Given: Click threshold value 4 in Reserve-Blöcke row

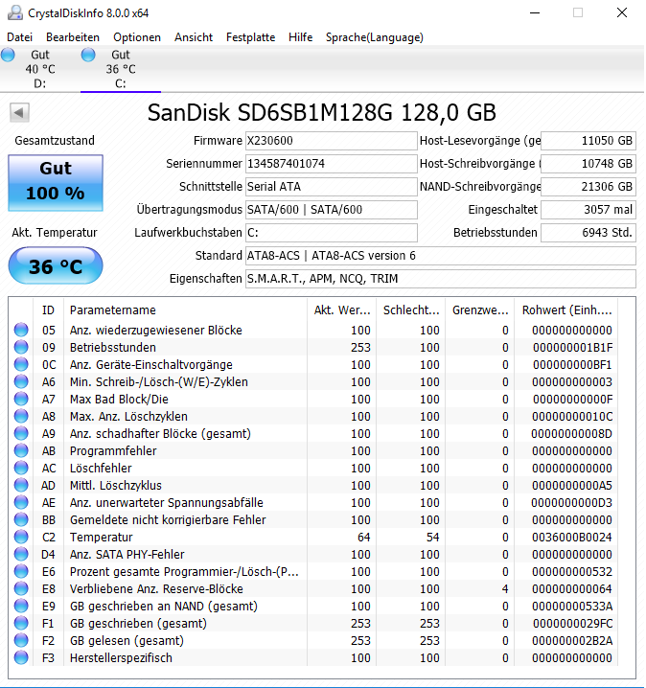Looking at the screenshot, I should tap(505, 589).
